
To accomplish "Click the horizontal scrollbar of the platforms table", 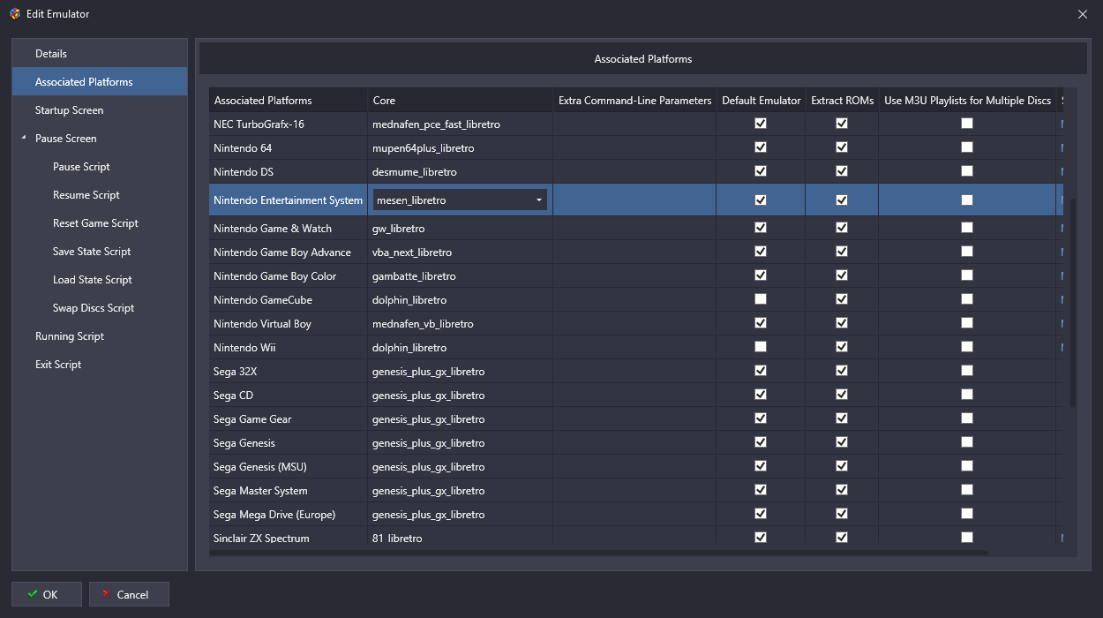I will (599, 553).
